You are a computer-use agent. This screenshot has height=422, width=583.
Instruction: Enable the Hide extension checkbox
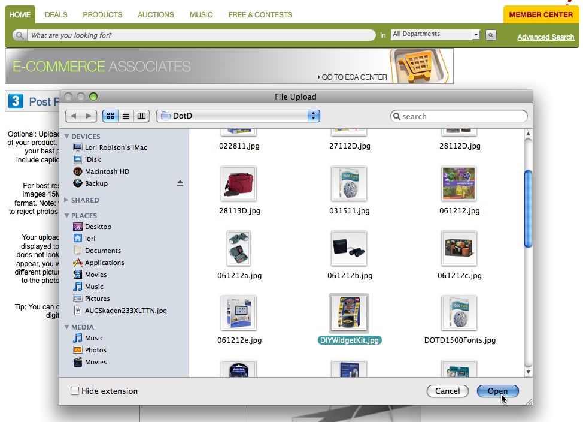(x=75, y=391)
